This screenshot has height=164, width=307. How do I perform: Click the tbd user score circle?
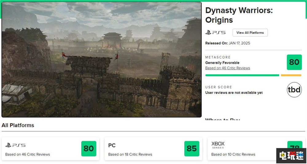point(294,90)
